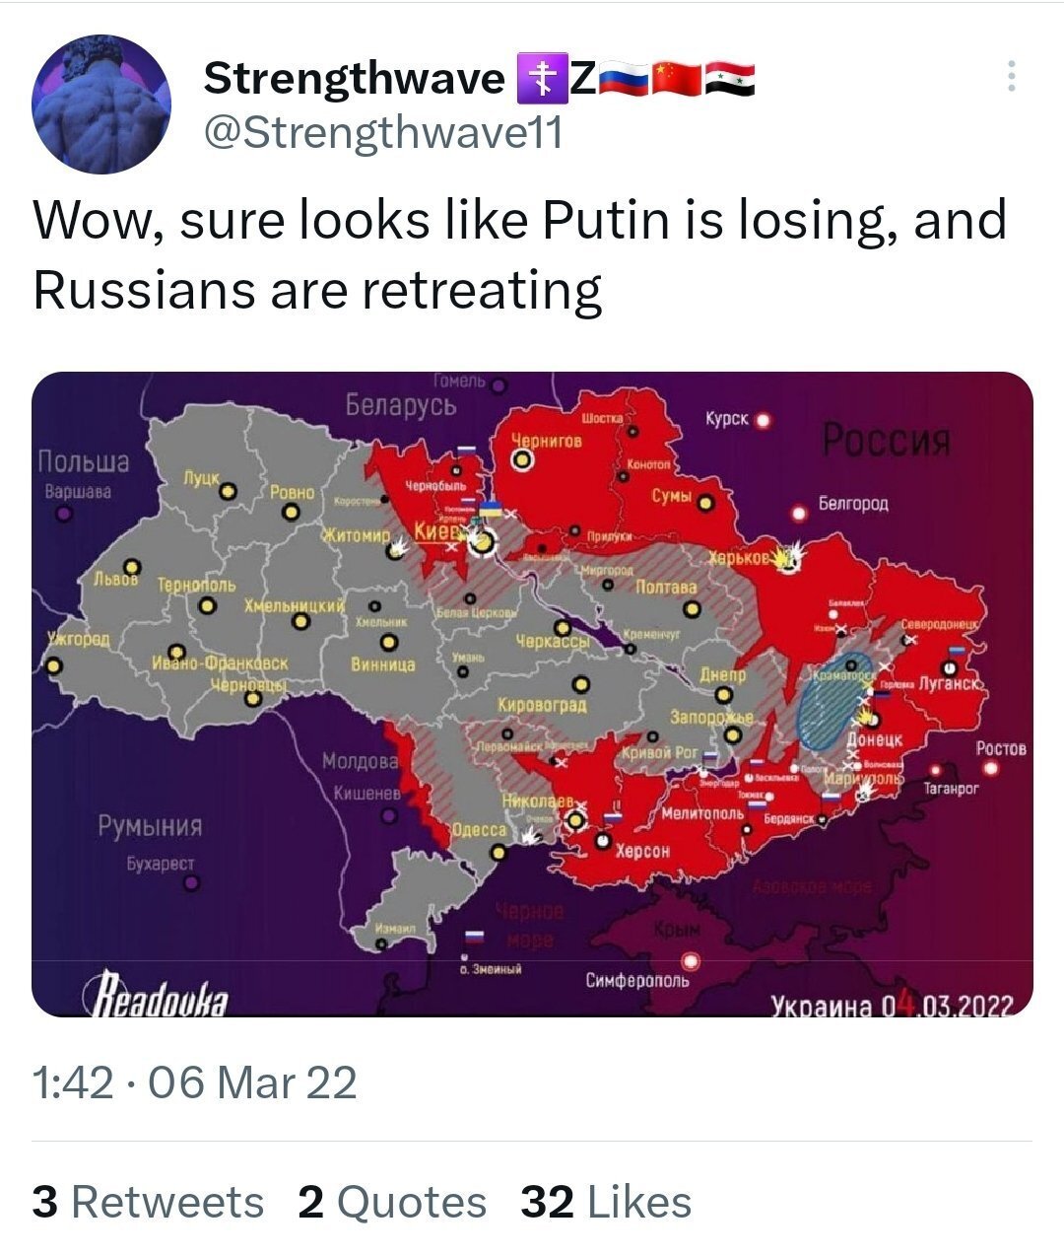Viewport: 1064px width, 1255px height.
Task: View the 2 Quotes list
Action: click(392, 1203)
